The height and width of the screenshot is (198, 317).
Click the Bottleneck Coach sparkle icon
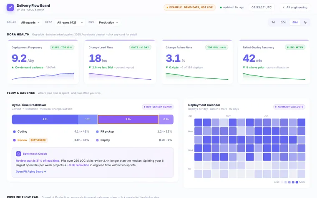[x=18, y=154]
